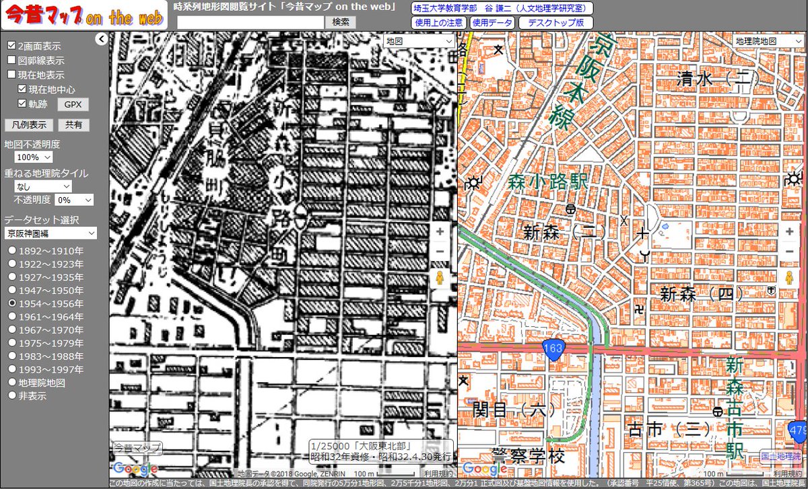
Task: Click the Google logo on left map
Action: 135,469
